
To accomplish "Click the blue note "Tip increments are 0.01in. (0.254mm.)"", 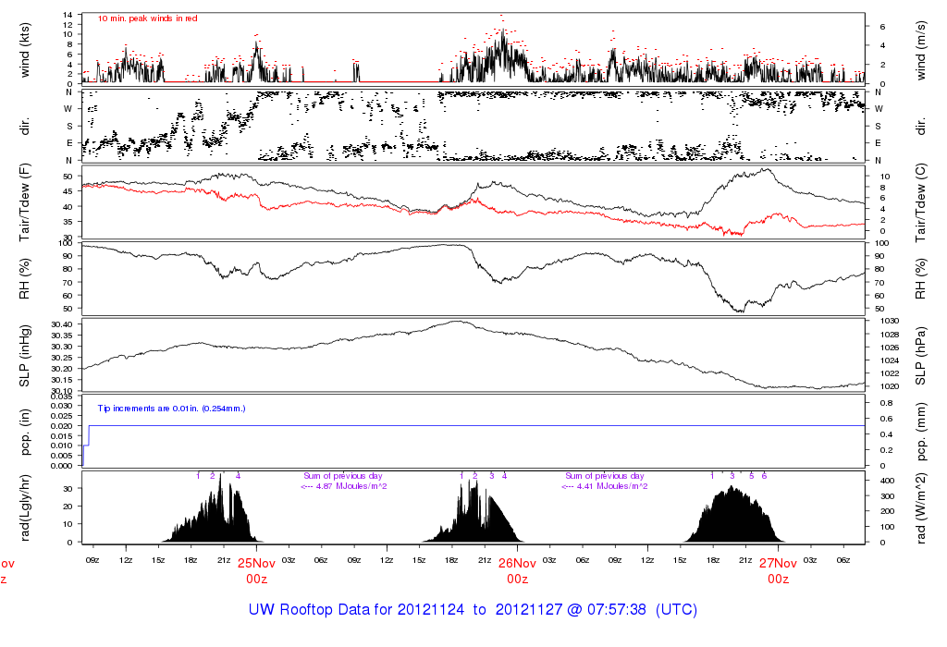I will [171, 409].
